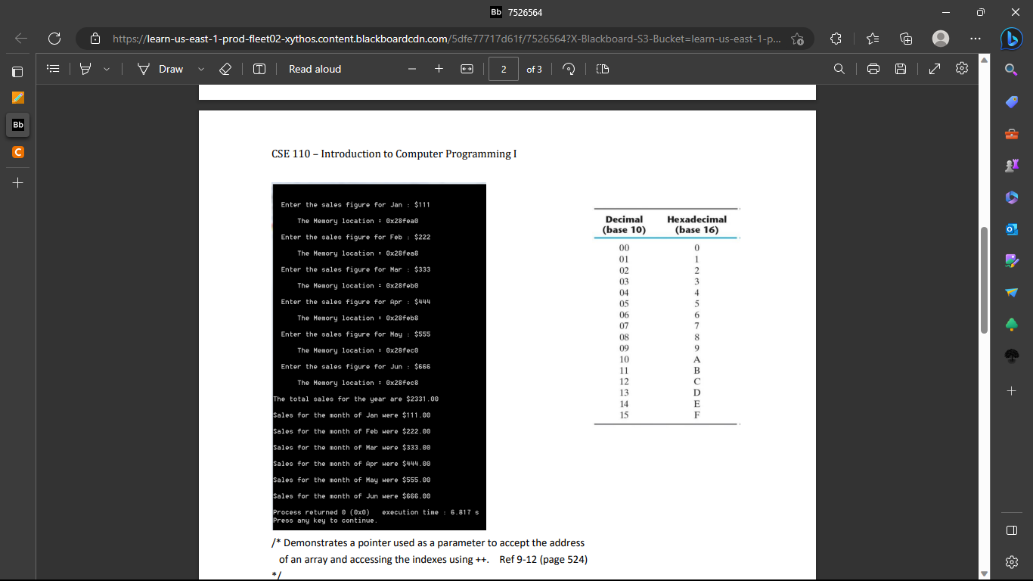Select the highlighter tool
This screenshot has height=581, width=1033.
click(86, 69)
